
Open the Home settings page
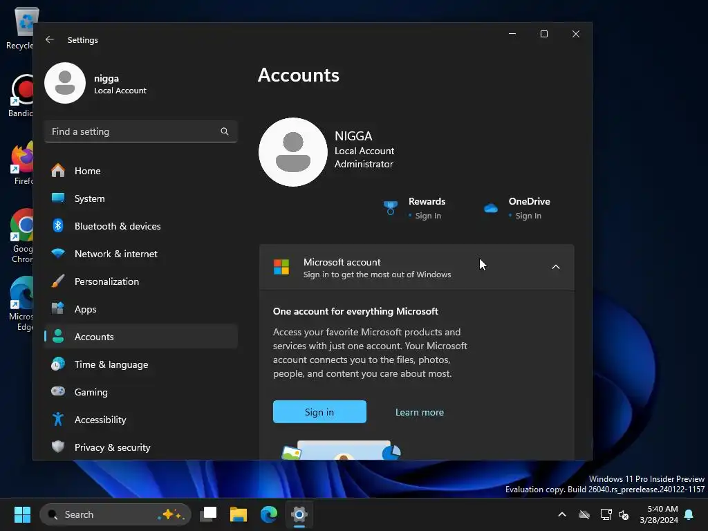coord(141,171)
